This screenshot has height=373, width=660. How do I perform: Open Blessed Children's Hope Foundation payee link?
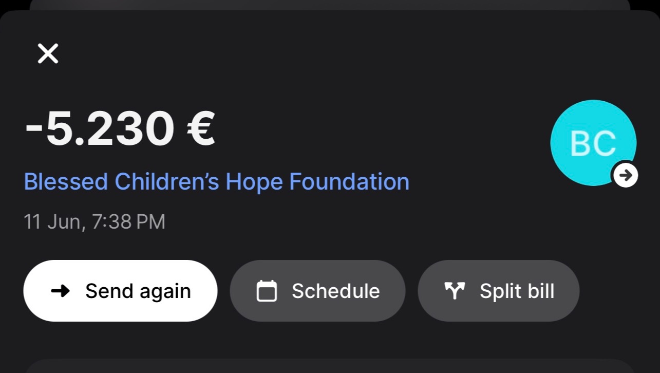click(217, 182)
